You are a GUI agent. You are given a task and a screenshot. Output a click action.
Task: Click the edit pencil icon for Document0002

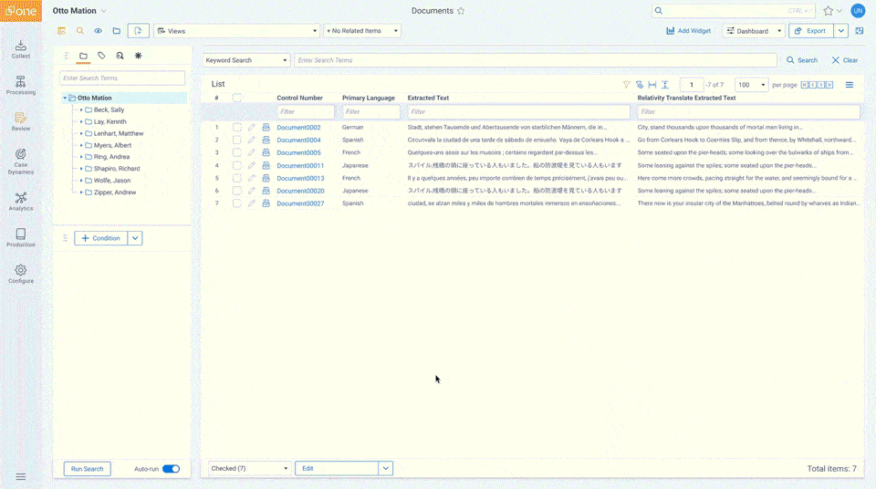(252, 128)
